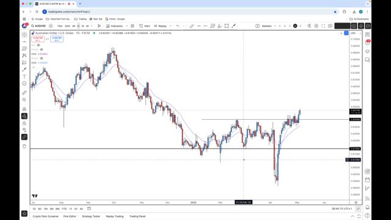Click the Replay button

[x=160, y=26]
